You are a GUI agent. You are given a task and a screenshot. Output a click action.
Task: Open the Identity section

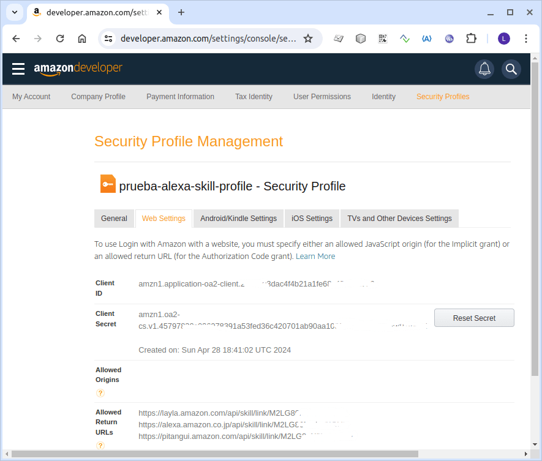tap(383, 97)
